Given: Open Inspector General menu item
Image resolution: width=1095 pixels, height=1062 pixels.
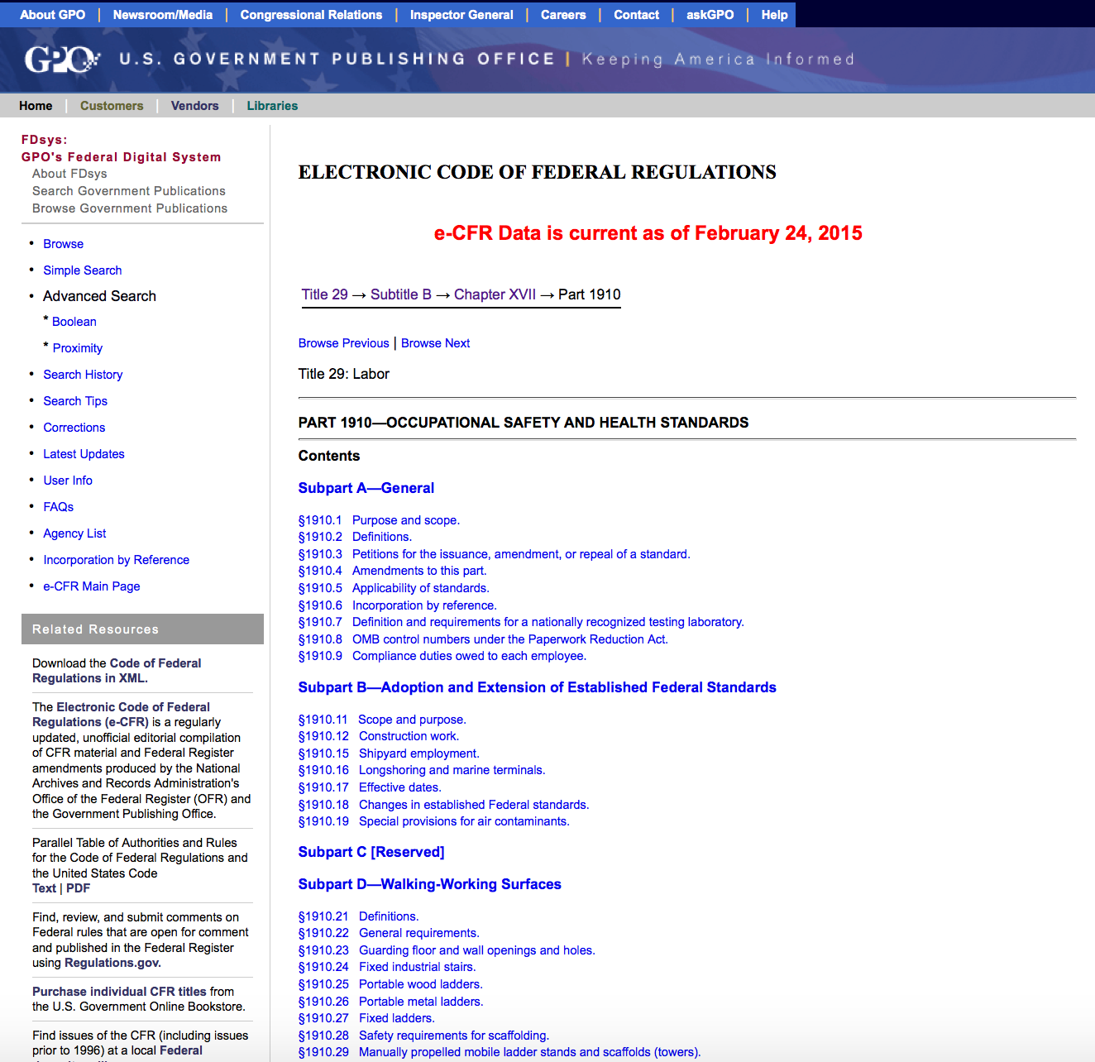Looking at the screenshot, I should 461,15.
